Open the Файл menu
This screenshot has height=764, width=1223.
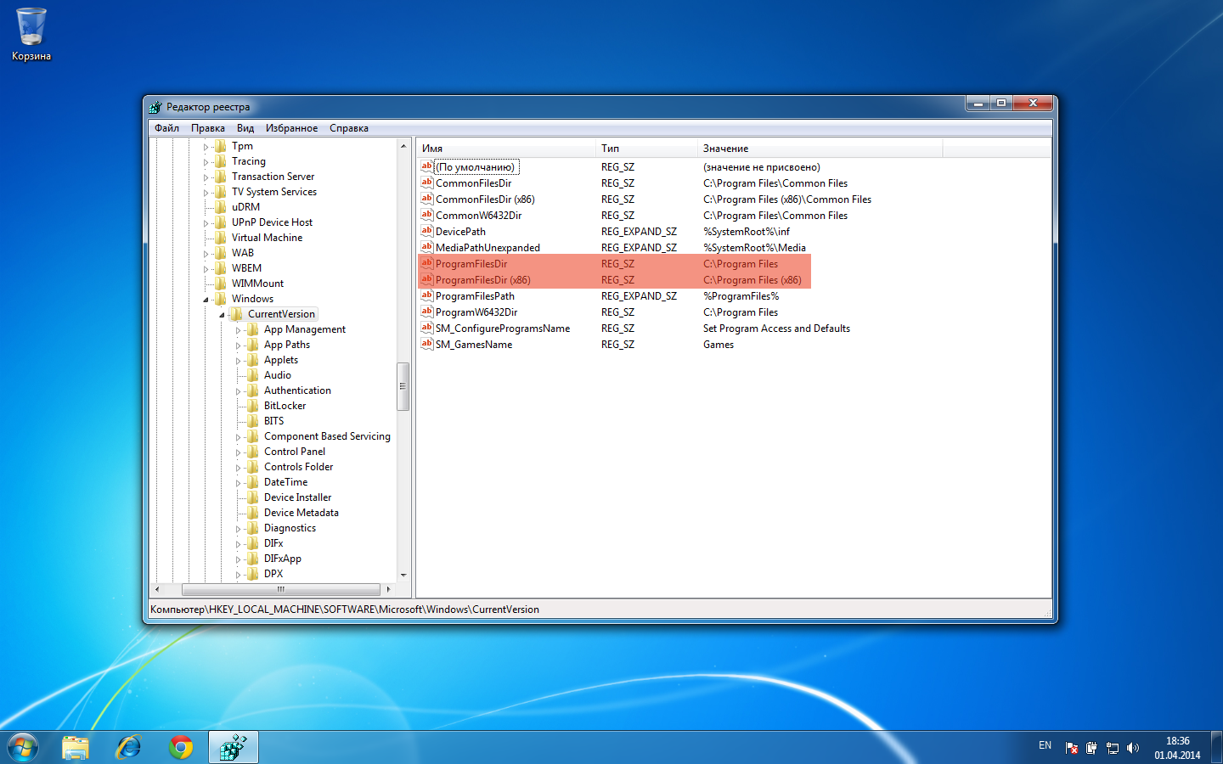tap(166, 128)
